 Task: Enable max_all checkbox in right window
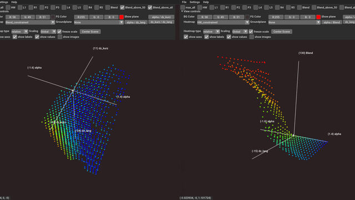pyautogui.click(x=182, y=7)
